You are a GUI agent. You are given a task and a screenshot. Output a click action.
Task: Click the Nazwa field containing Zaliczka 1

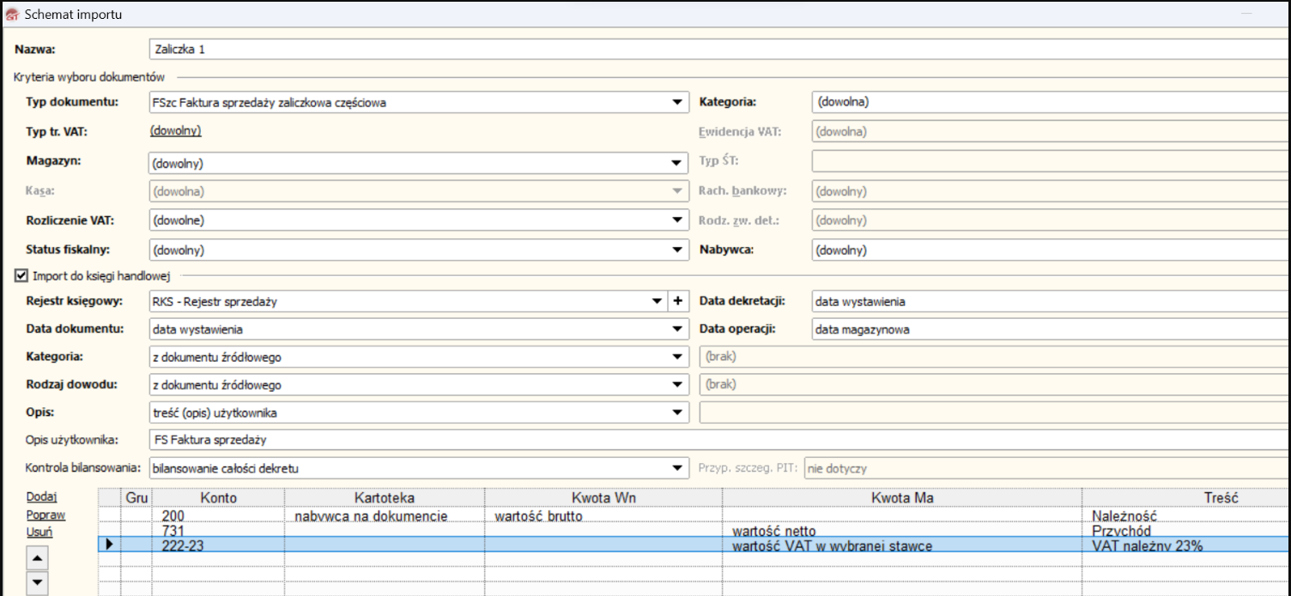tap(687, 49)
